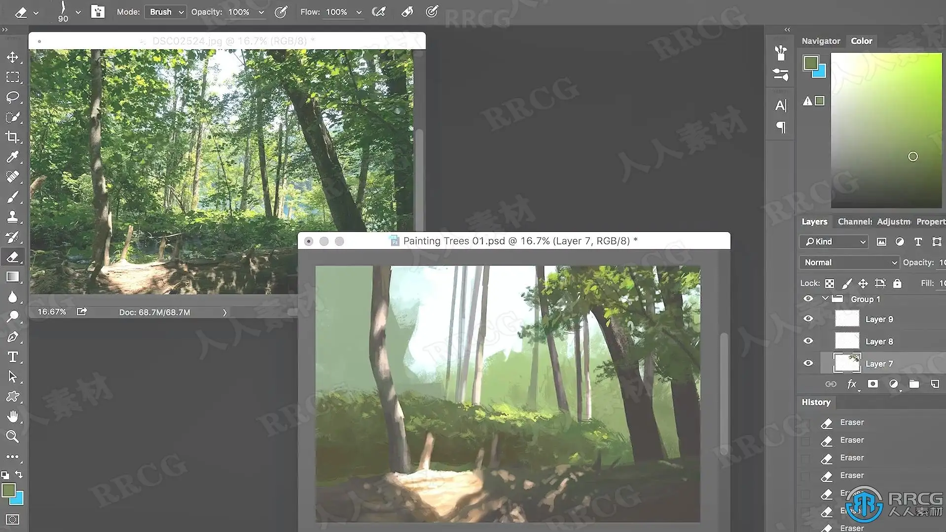Toggle visibility of Layer 8
946x532 pixels.
pos(808,341)
